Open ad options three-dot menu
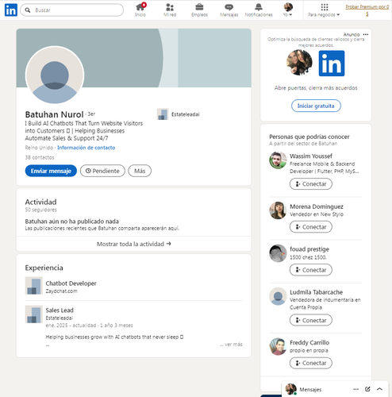The width and height of the screenshot is (392, 397). coord(366,34)
